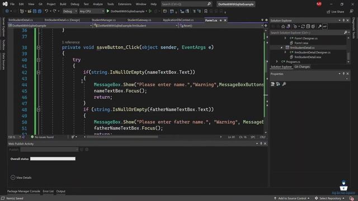The width and height of the screenshot is (358, 201).
Task: Click Pending Changes Filter icon
Action: tap(296, 27)
